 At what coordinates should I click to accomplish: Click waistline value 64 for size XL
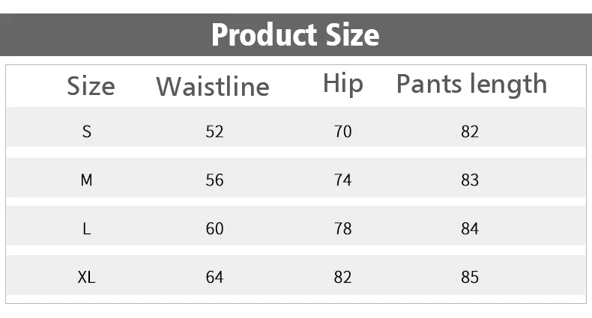tap(214, 278)
